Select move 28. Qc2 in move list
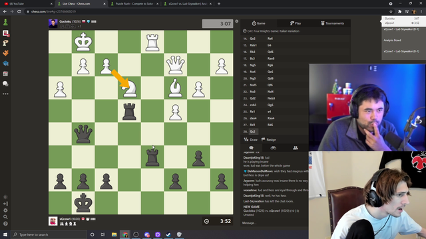This screenshot has height=239, width=426. coord(253,131)
